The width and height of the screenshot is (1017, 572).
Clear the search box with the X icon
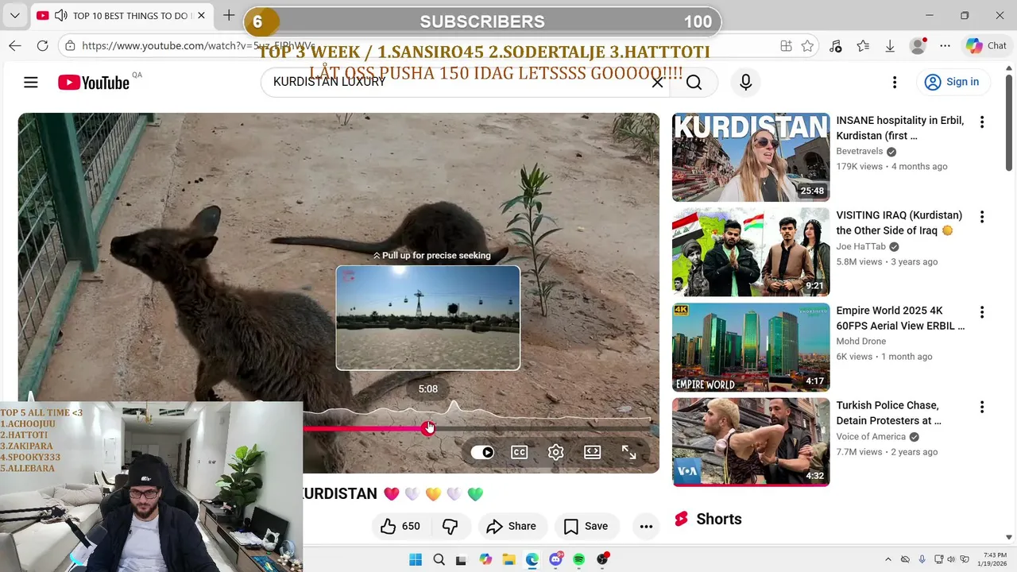(657, 82)
